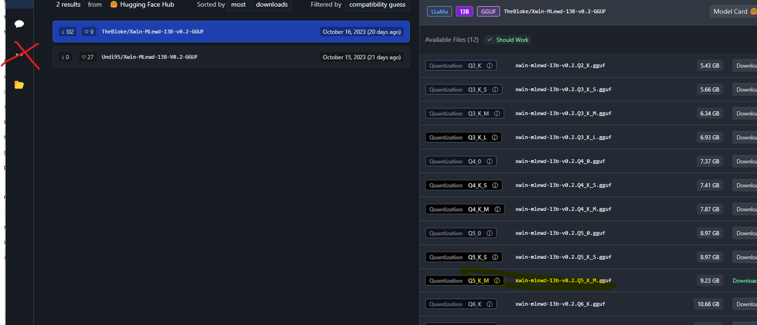
Task: Click info icon next to Q5_0 quantization
Action: (490, 233)
